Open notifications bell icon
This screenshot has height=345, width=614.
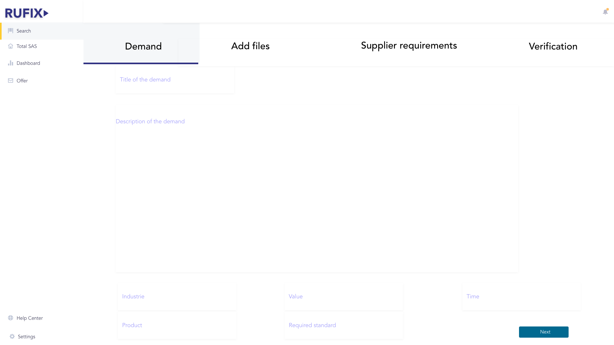tap(605, 12)
